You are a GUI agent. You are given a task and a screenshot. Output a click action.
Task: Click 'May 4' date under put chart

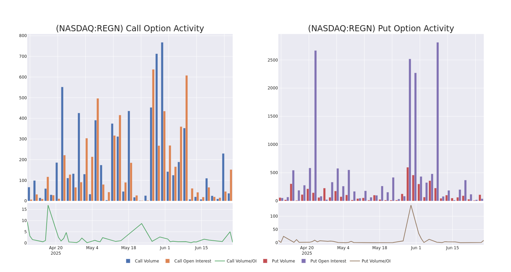343,248
